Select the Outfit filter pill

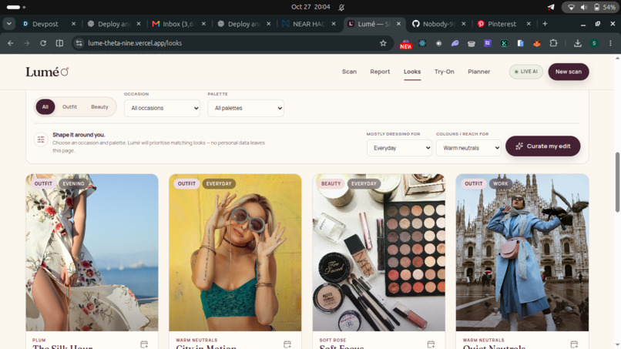point(69,107)
